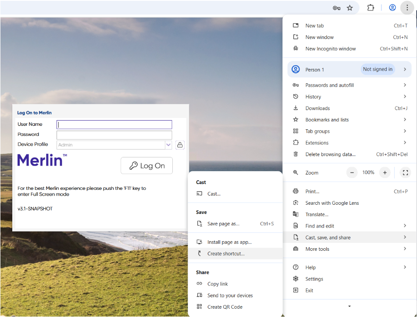Image resolution: width=417 pixels, height=317 pixels.
Task: Open the Person 1 profile entry
Action: click(x=349, y=69)
